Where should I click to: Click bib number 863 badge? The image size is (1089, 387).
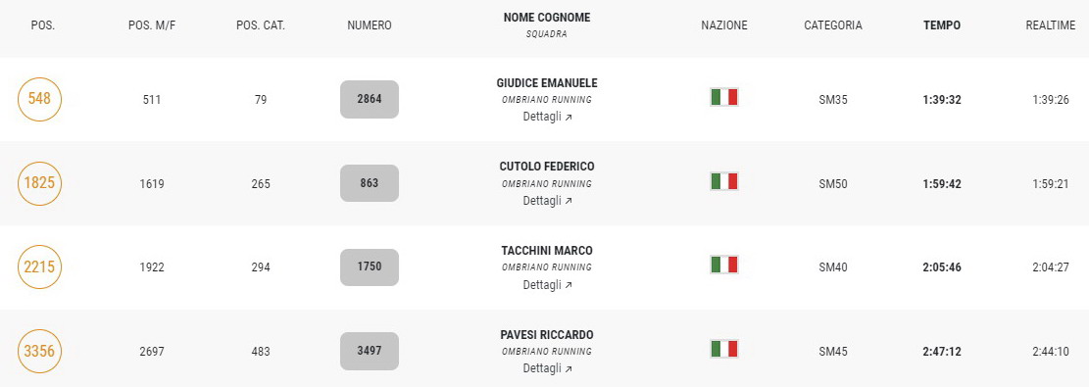(x=370, y=183)
